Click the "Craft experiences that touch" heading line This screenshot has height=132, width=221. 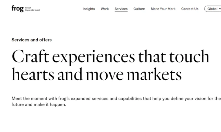tap(110, 56)
